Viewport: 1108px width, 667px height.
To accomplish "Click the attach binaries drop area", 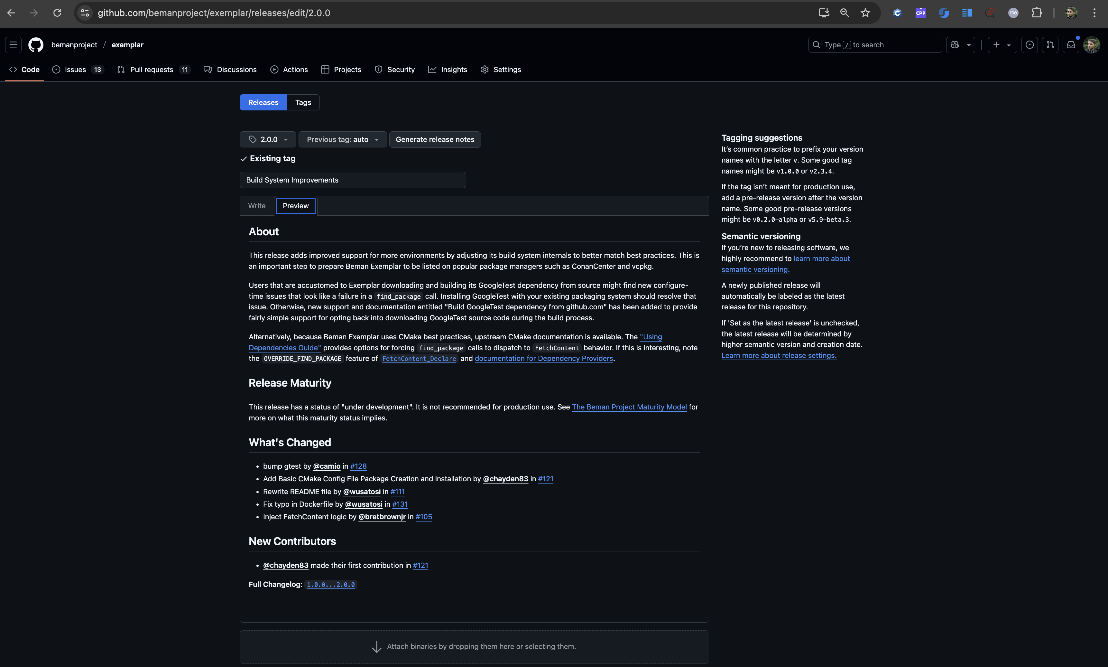I will pyautogui.click(x=474, y=647).
